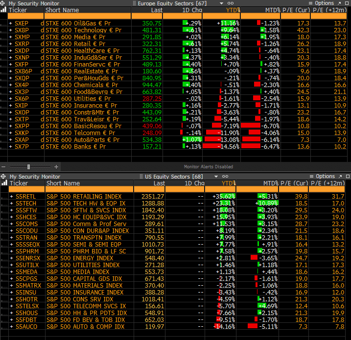Open the US Equity Sectors dropdown arrow

coord(216,177)
